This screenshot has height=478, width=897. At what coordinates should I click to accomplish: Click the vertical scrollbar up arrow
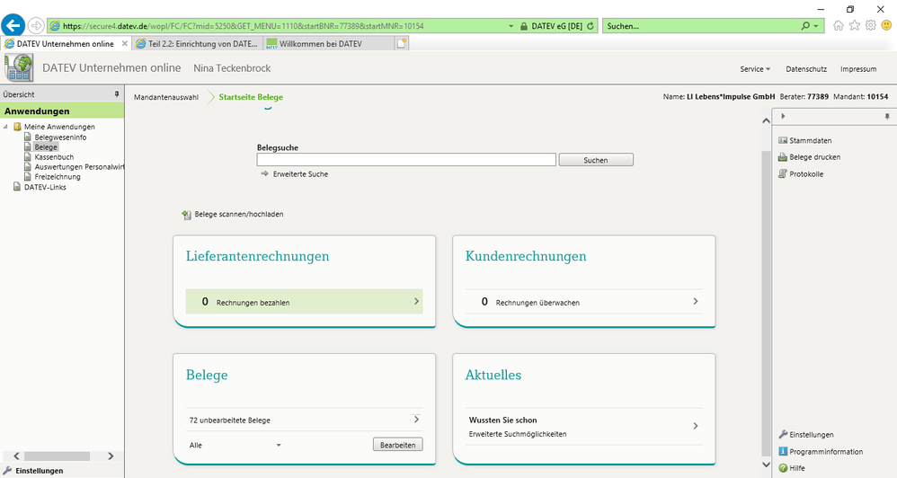click(x=766, y=120)
